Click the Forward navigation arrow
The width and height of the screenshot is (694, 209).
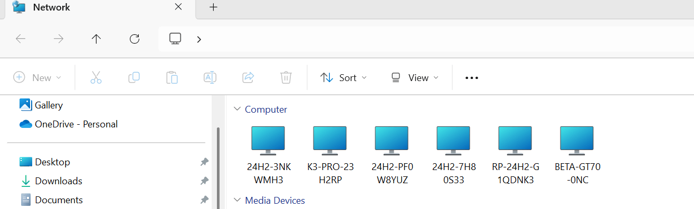tap(59, 39)
